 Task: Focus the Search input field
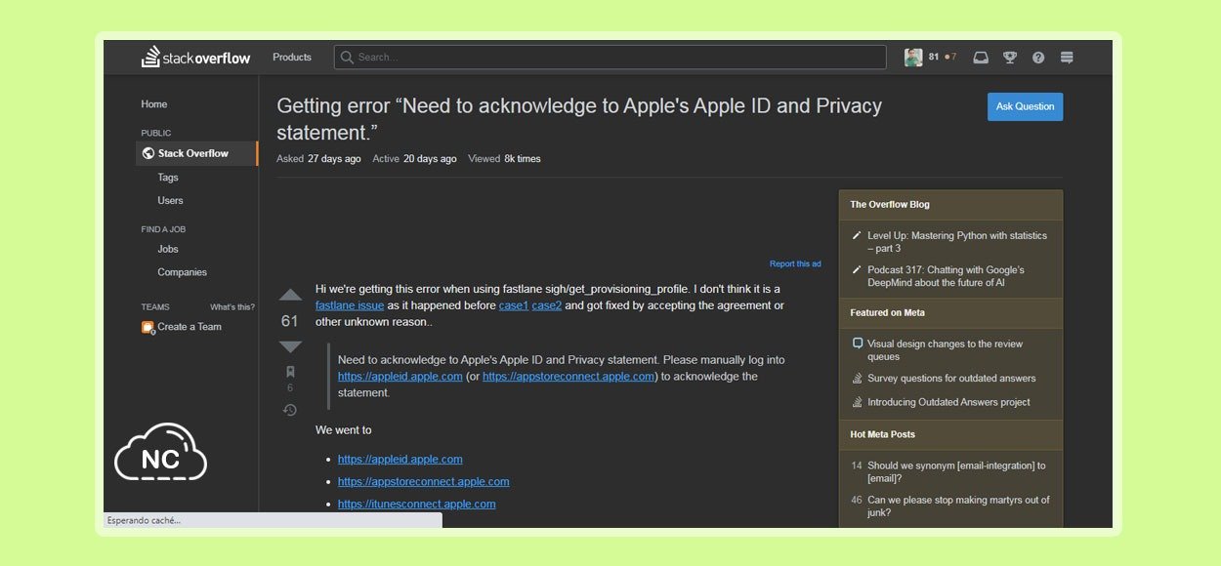pyautogui.click(x=610, y=58)
